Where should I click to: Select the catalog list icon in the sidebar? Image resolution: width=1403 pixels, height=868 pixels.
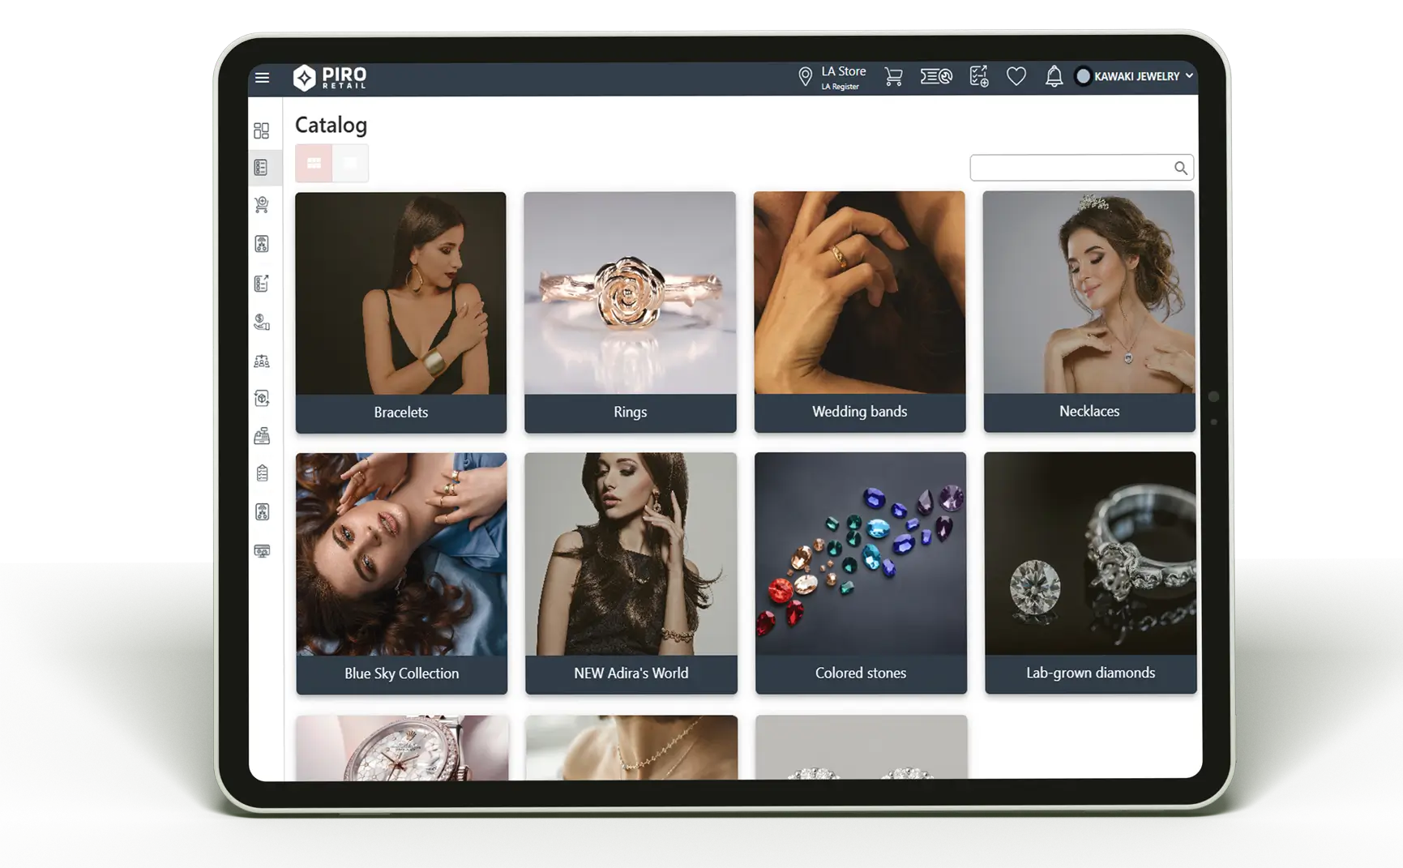click(x=261, y=168)
